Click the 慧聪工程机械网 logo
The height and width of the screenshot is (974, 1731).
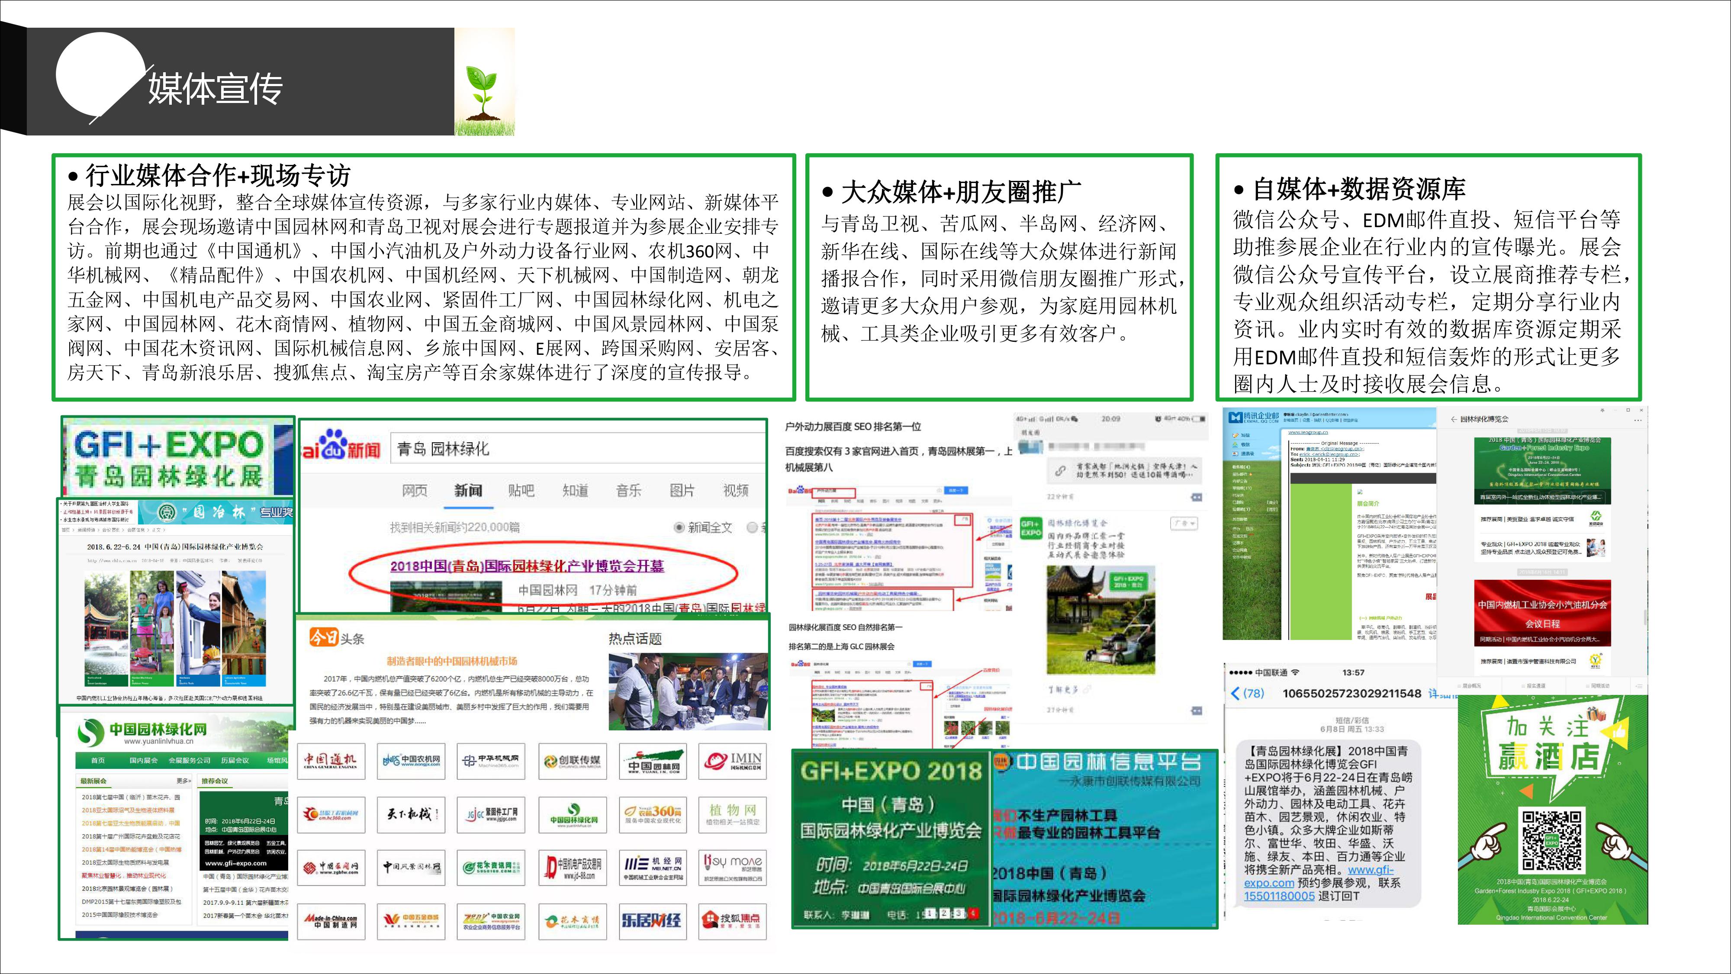(331, 815)
